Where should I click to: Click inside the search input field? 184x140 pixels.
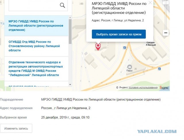(x=34, y=5)
